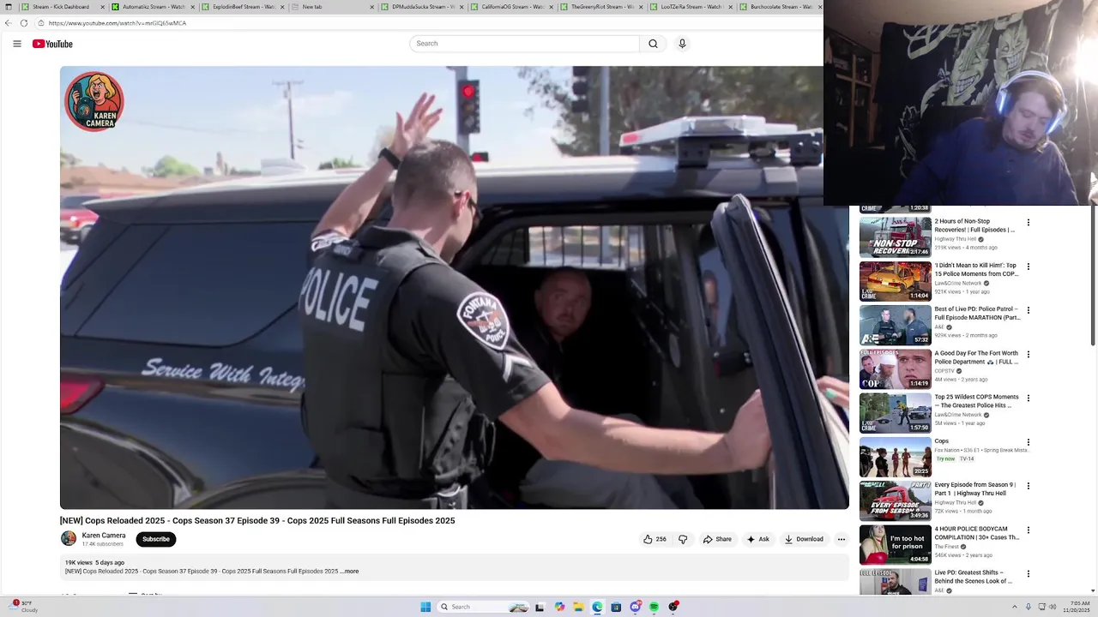The height and width of the screenshot is (617, 1098).
Task: Open File Explorer from the taskbar
Action: [x=578, y=607]
